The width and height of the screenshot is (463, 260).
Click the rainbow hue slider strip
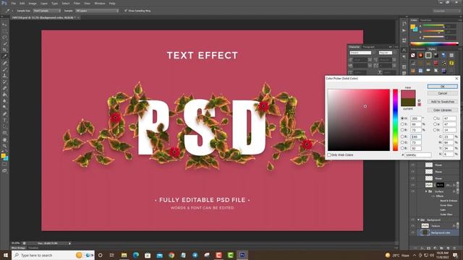coord(395,120)
